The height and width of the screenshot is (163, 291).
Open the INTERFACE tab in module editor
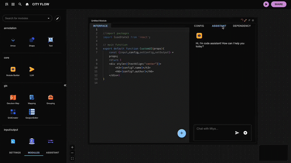[x=100, y=26]
